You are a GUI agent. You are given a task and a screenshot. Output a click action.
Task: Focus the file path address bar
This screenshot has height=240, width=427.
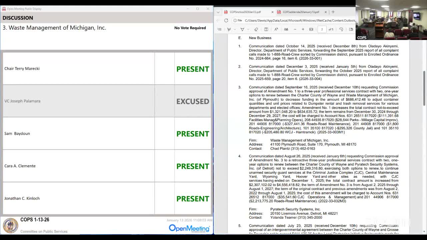click(300, 20)
